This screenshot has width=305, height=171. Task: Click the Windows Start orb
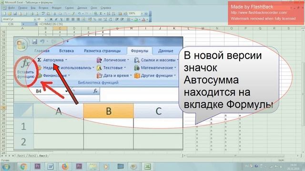[6, 167]
